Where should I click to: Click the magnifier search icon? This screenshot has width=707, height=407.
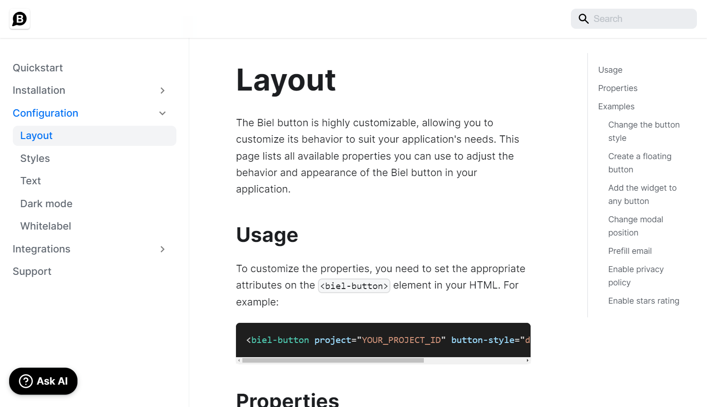click(583, 19)
